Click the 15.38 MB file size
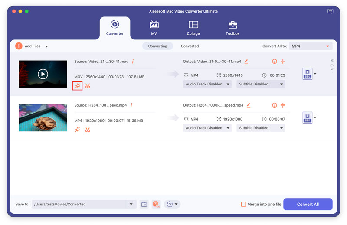This screenshot has width=347, height=225. [135, 121]
